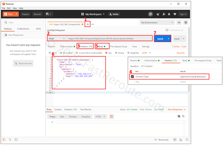Click the vertical scrollbar of request pane
Screen dimensions: 223x145
pyautogui.click(x=189, y=60)
